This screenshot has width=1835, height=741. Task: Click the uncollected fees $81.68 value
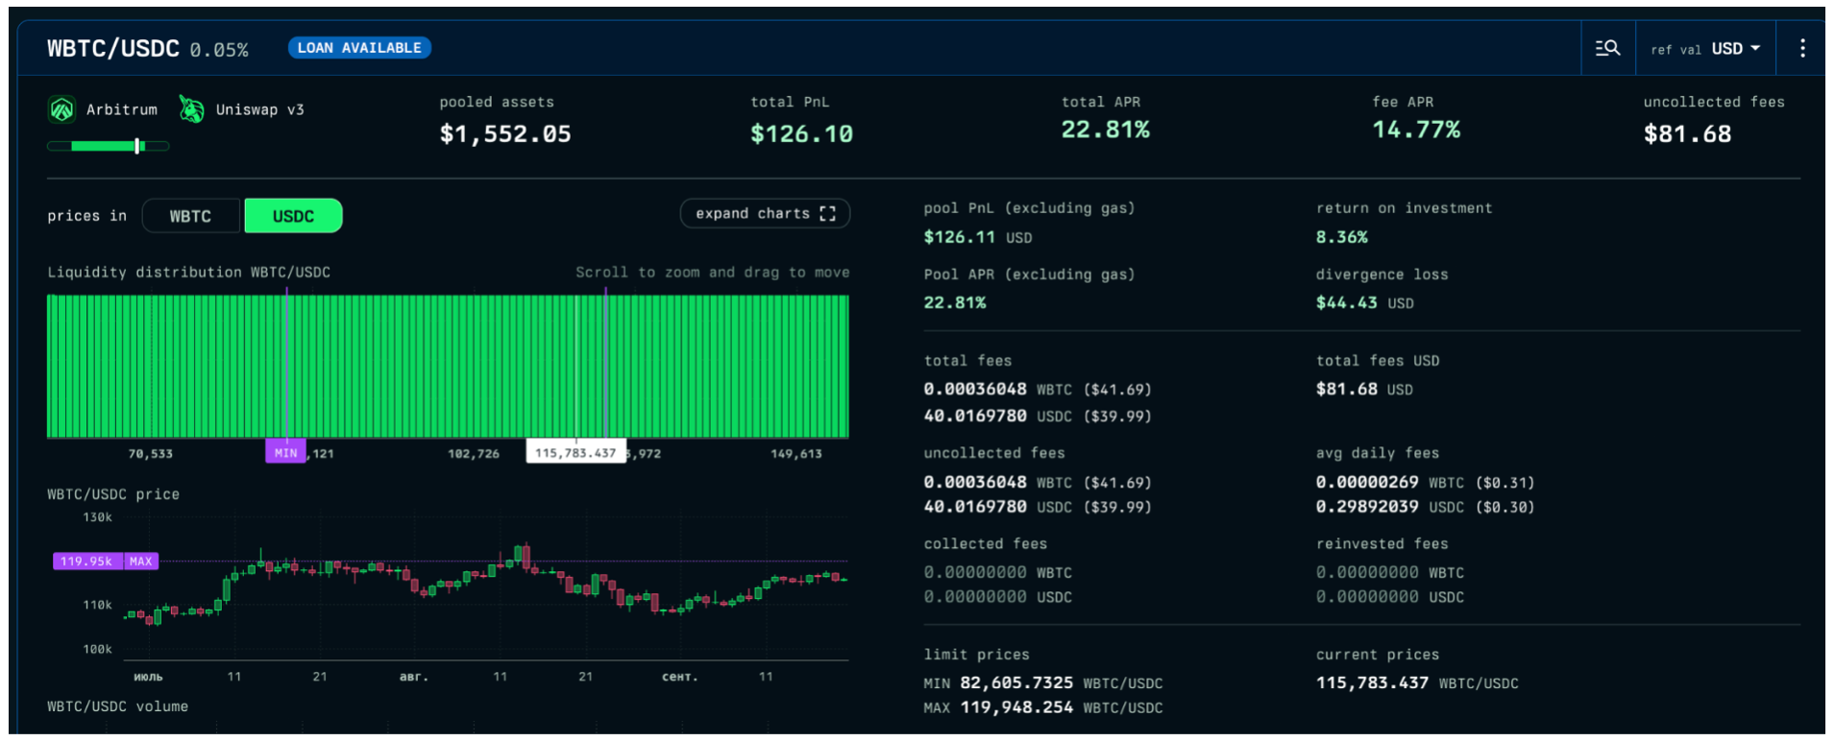coord(1687,134)
